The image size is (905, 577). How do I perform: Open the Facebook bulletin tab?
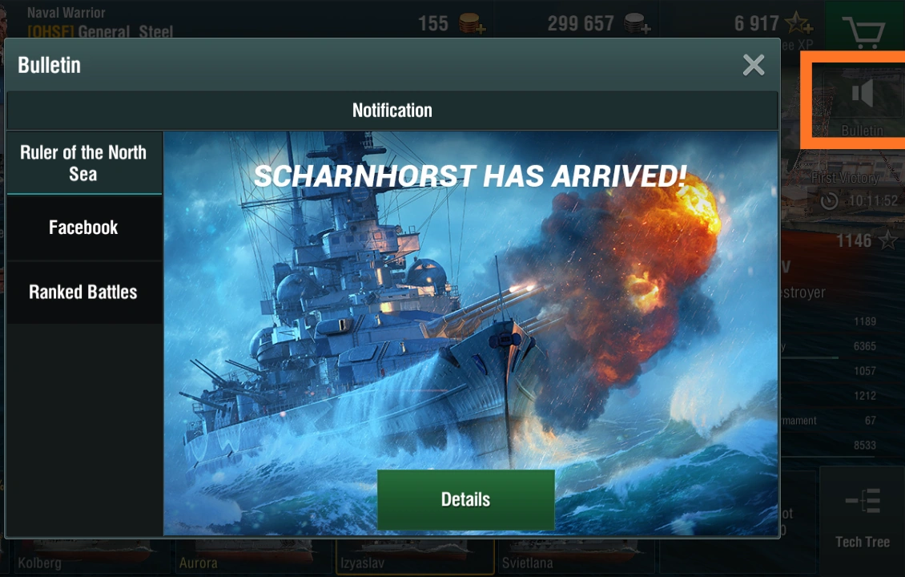84,228
